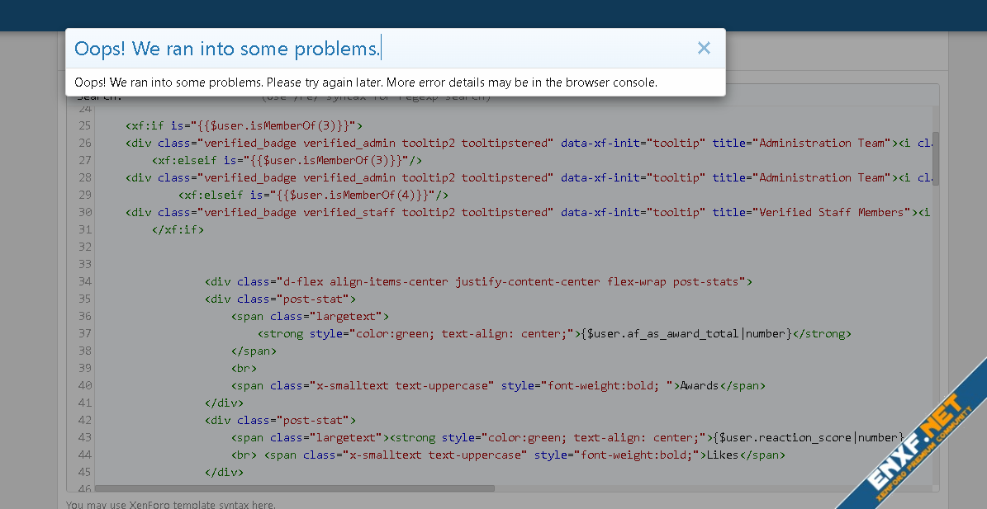This screenshot has width=987, height=509.
Task: Click the "Awards" text in the code
Action: click(x=700, y=385)
